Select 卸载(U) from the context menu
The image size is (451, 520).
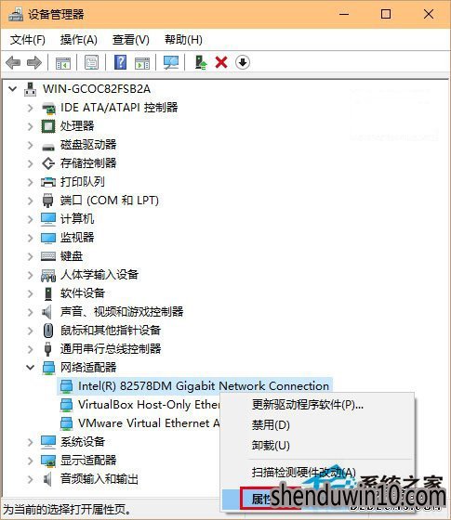click(x=271, y=445)
